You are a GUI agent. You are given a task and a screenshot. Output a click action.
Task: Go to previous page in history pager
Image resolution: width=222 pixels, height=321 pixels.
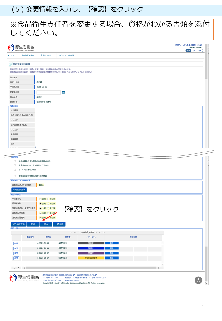coord(79,232)
